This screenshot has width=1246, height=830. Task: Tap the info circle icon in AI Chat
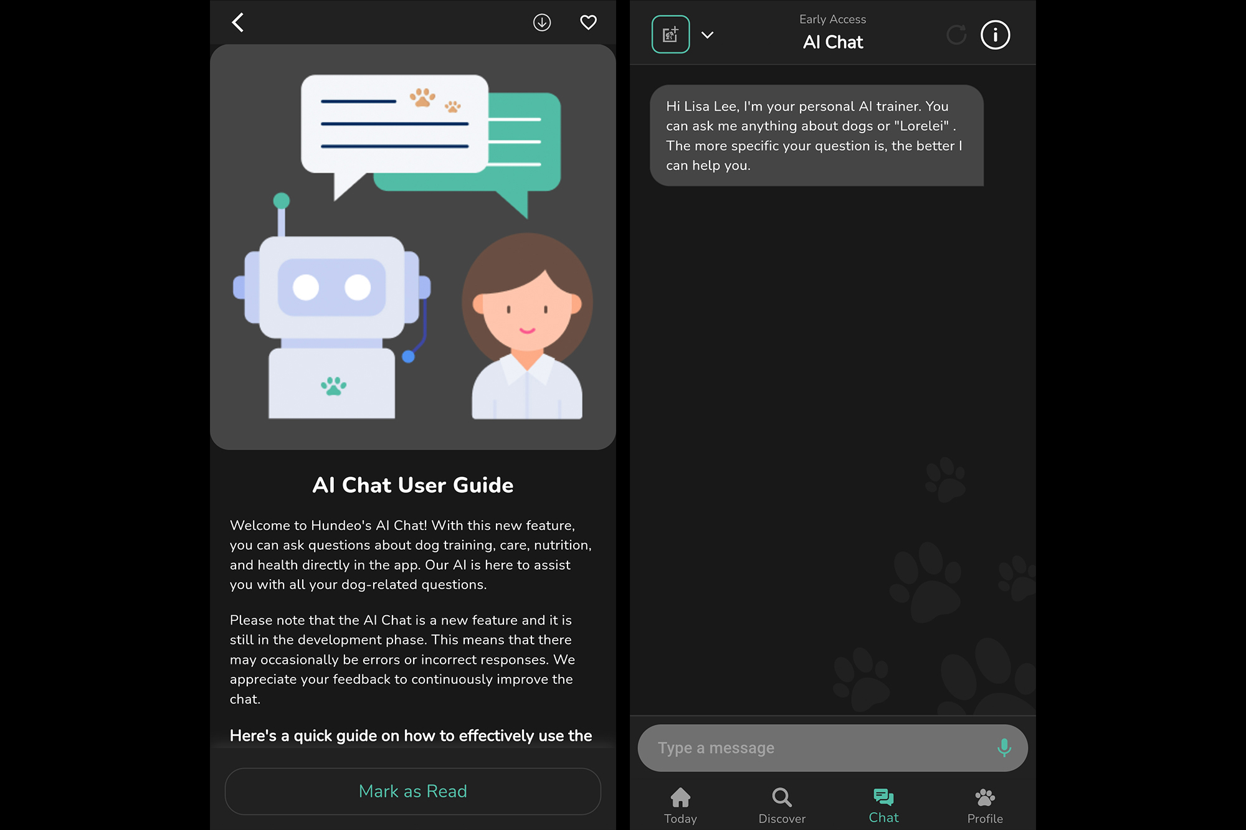click(x=995, y=34)
